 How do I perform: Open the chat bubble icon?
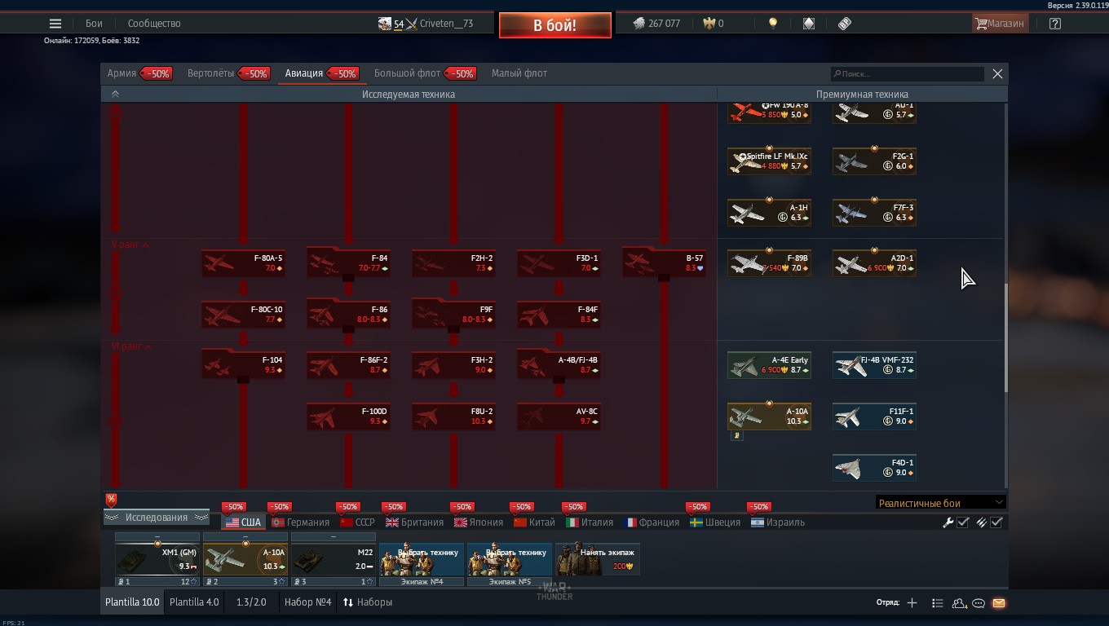tap(979, 603)
